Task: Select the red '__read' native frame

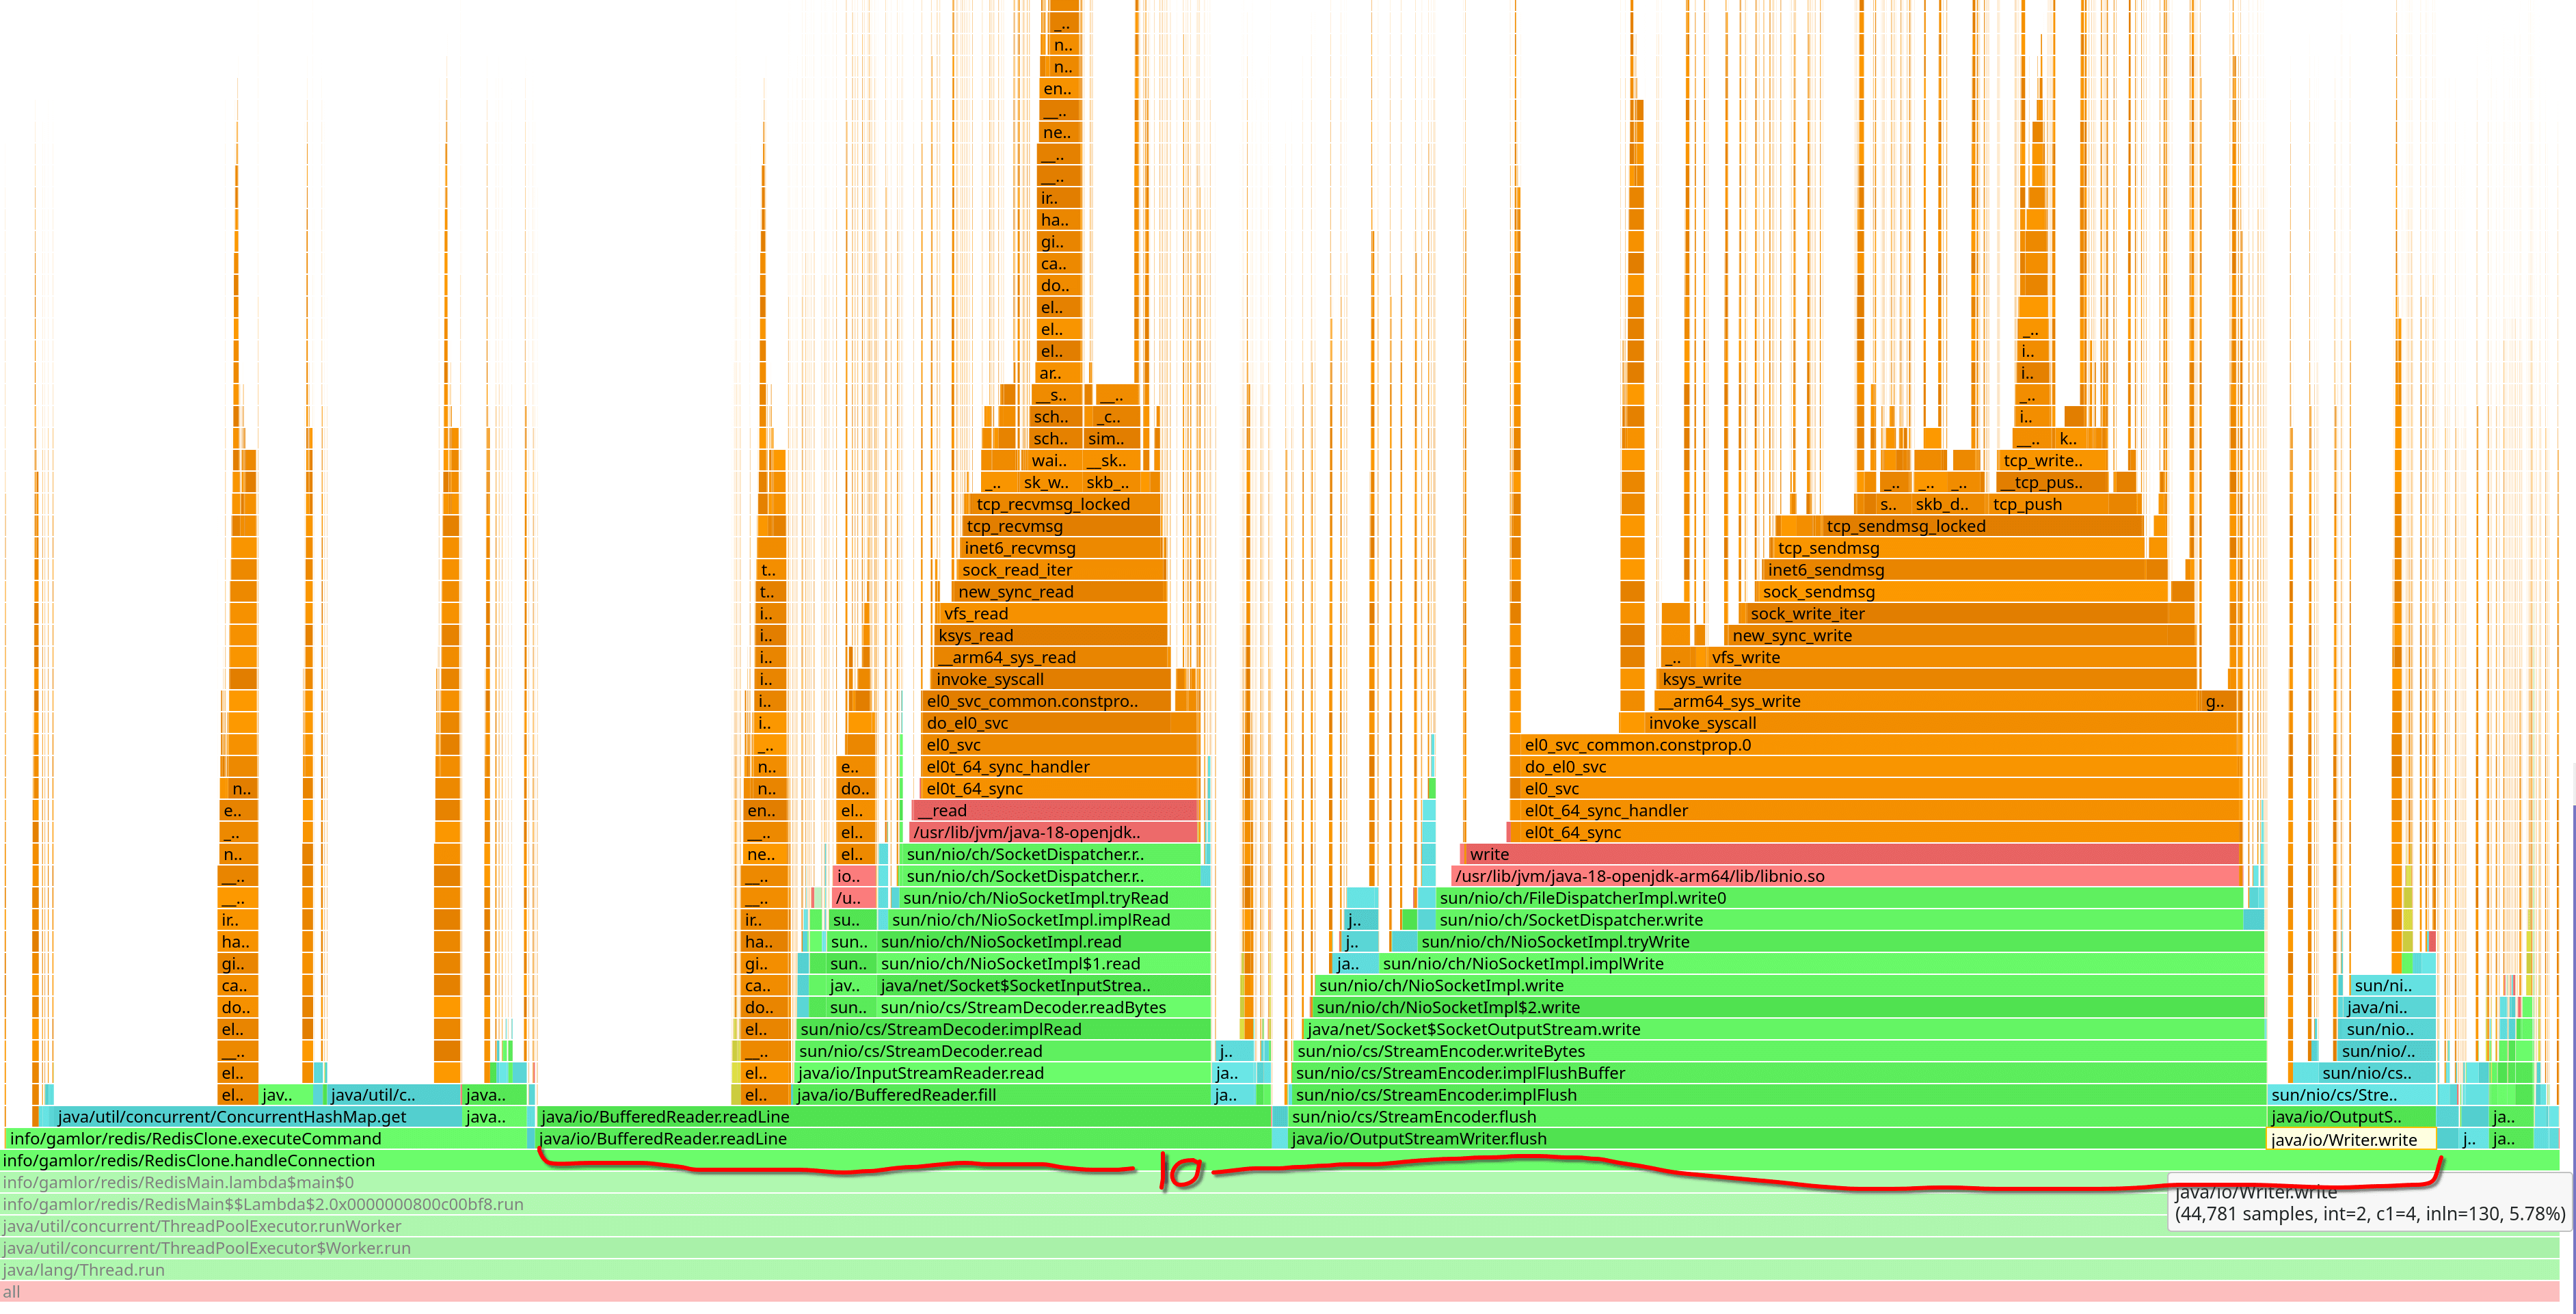Action: click(1055, 810)
